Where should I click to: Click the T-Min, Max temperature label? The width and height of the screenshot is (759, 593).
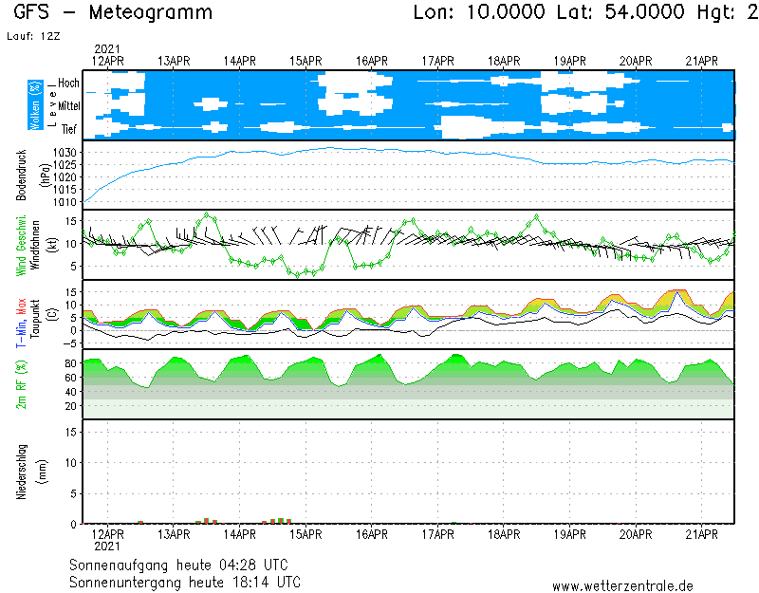[22, 321]
